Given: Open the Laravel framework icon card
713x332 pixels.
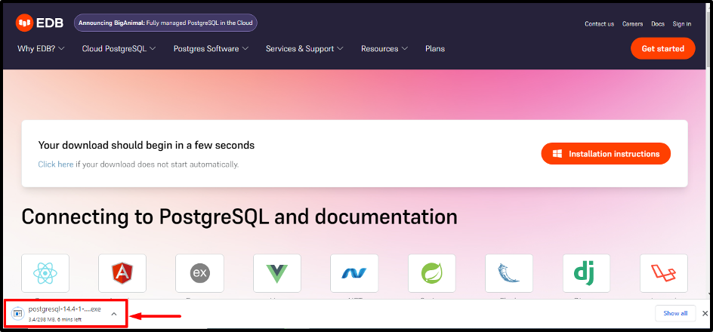Looking at the screenshot, I should [664, 273].
